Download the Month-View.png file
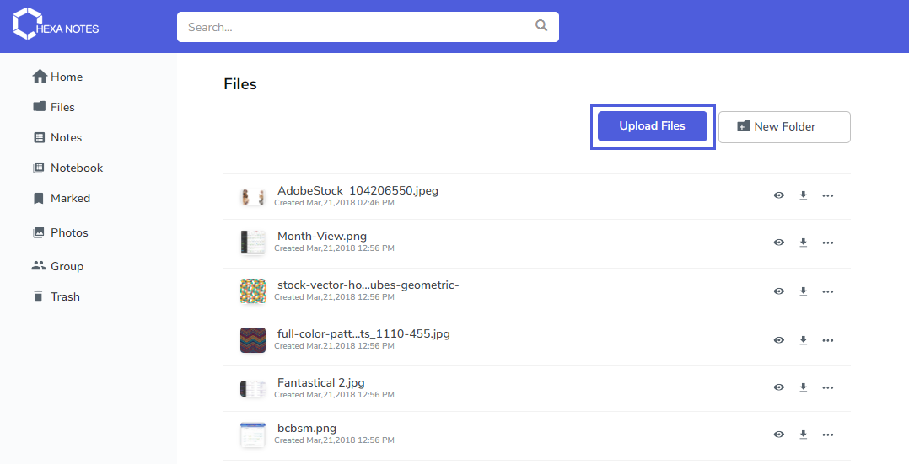The width and height of the screenshot is (909, 464). 803,243
